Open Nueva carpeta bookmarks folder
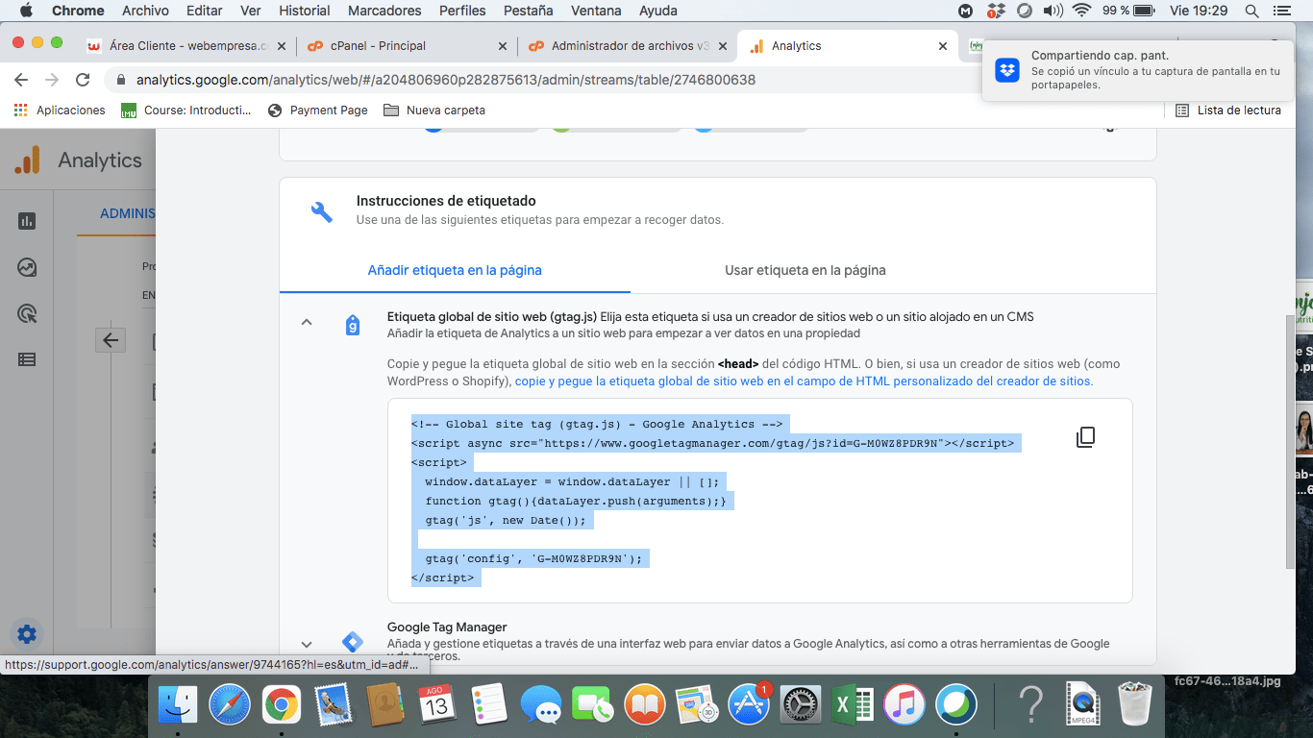This screenshot has width=1313, height=738. click(434, 111)
